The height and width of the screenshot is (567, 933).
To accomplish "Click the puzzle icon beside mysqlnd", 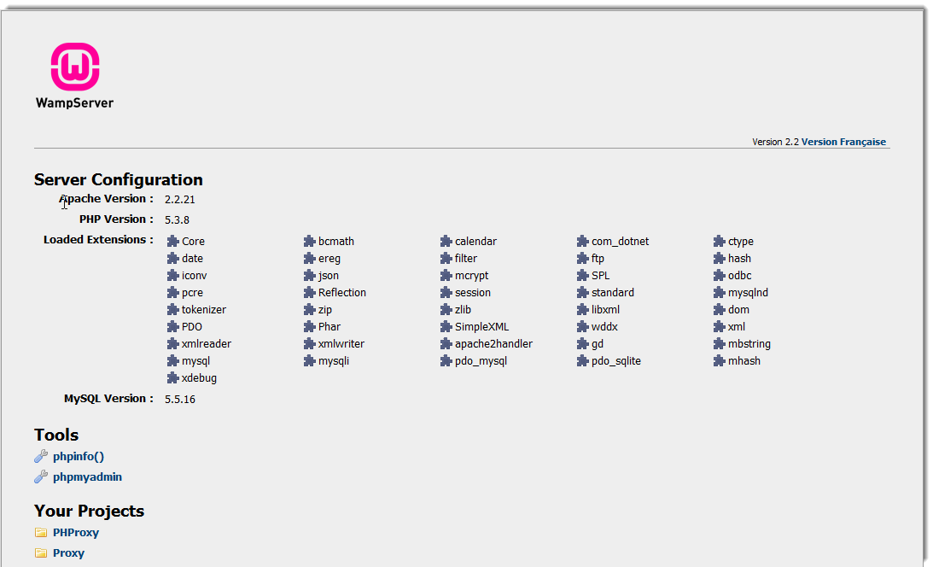I will 720,293.
